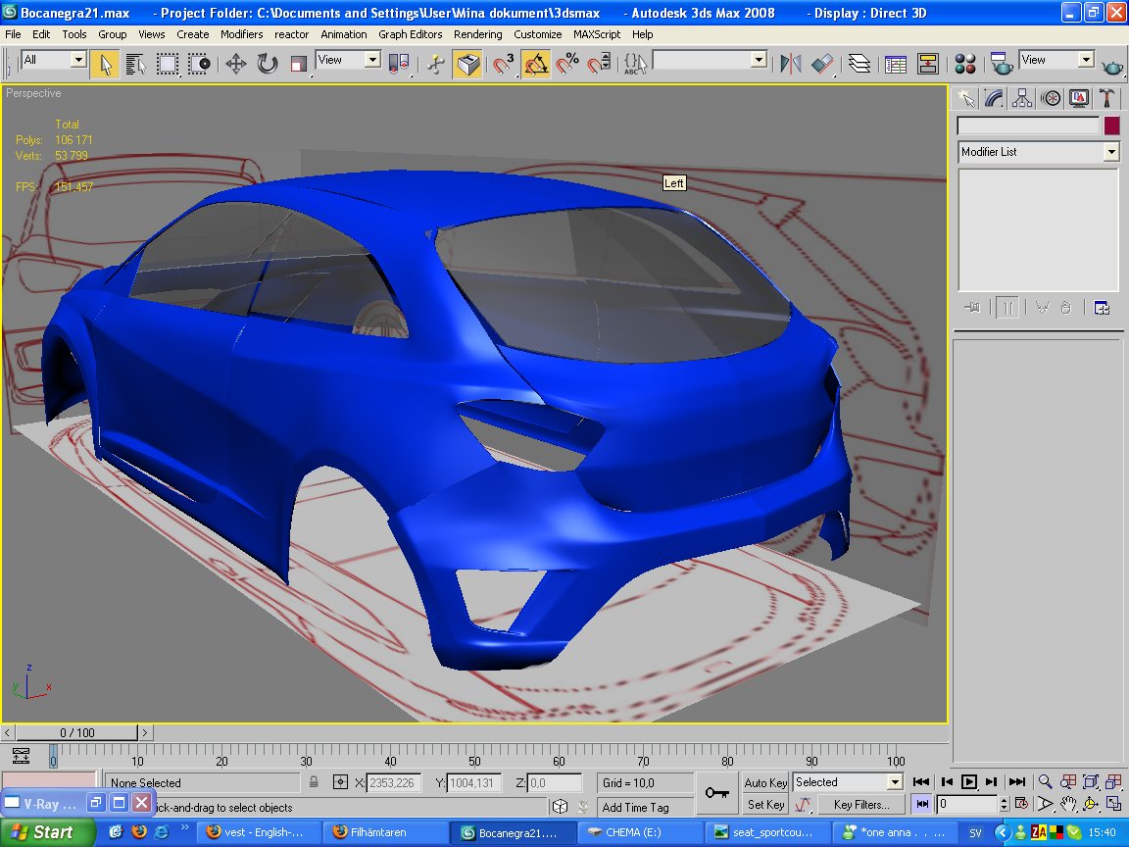Click the object color swatch
This screenshot has height=847, width=1129.
click(x=1111, y=125)
